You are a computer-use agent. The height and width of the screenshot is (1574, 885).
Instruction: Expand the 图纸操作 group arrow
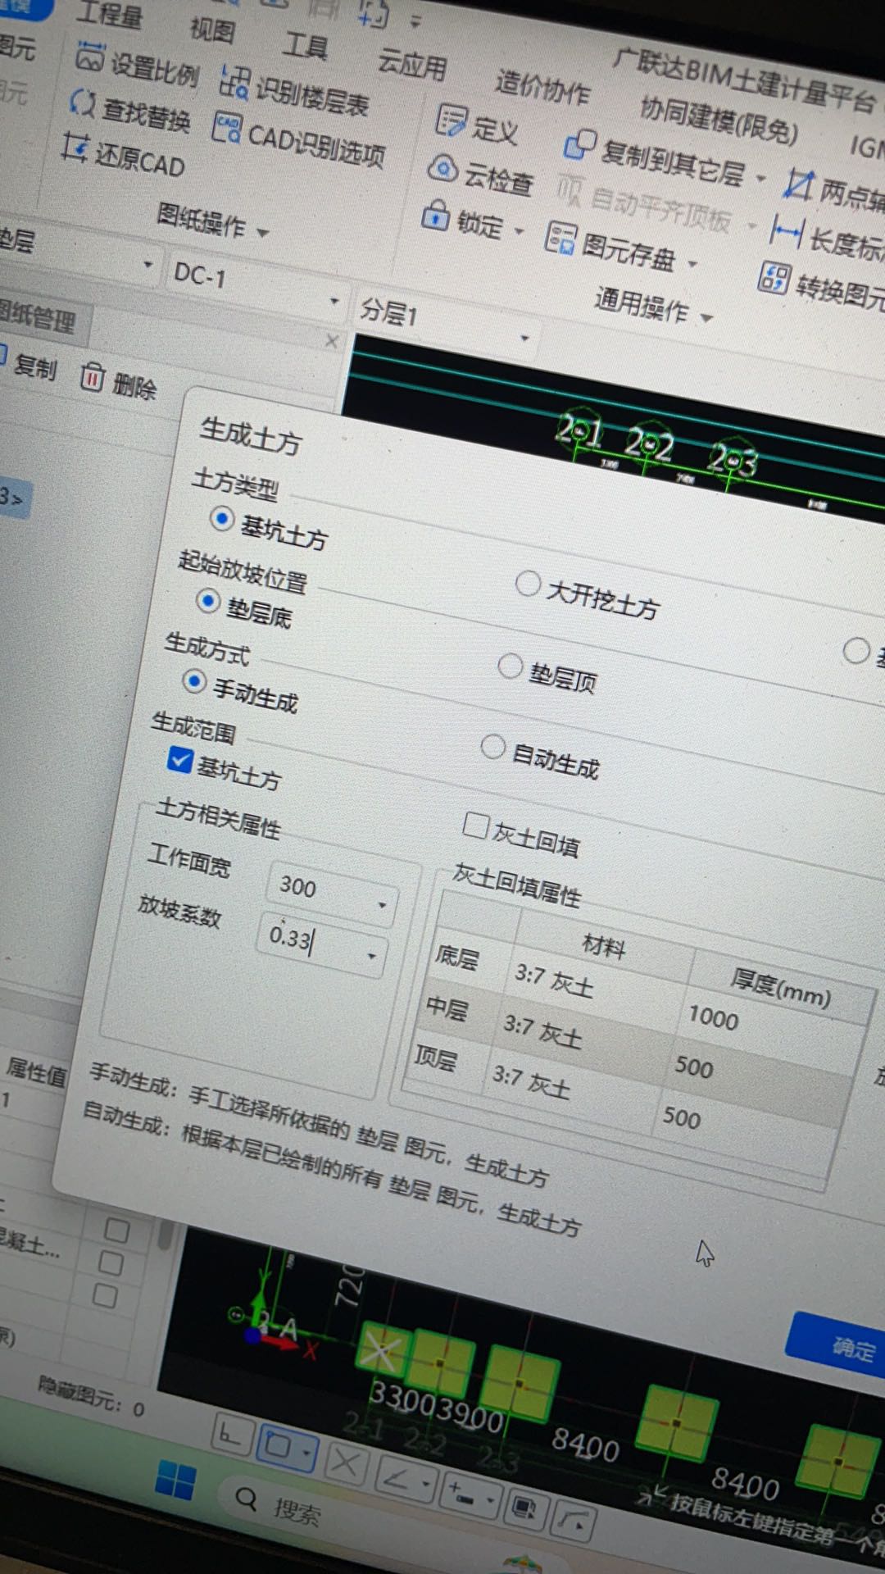coord(262,233)
